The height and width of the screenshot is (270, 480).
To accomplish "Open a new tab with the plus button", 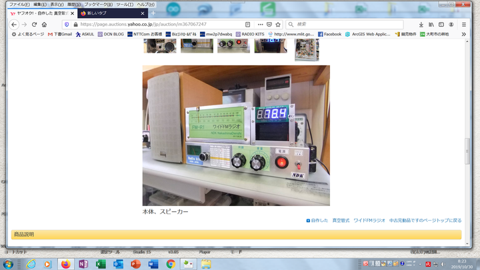I will click(x=153, y=13).
